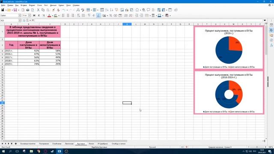Click the Windows taskbar search icon

pos(10,151)
